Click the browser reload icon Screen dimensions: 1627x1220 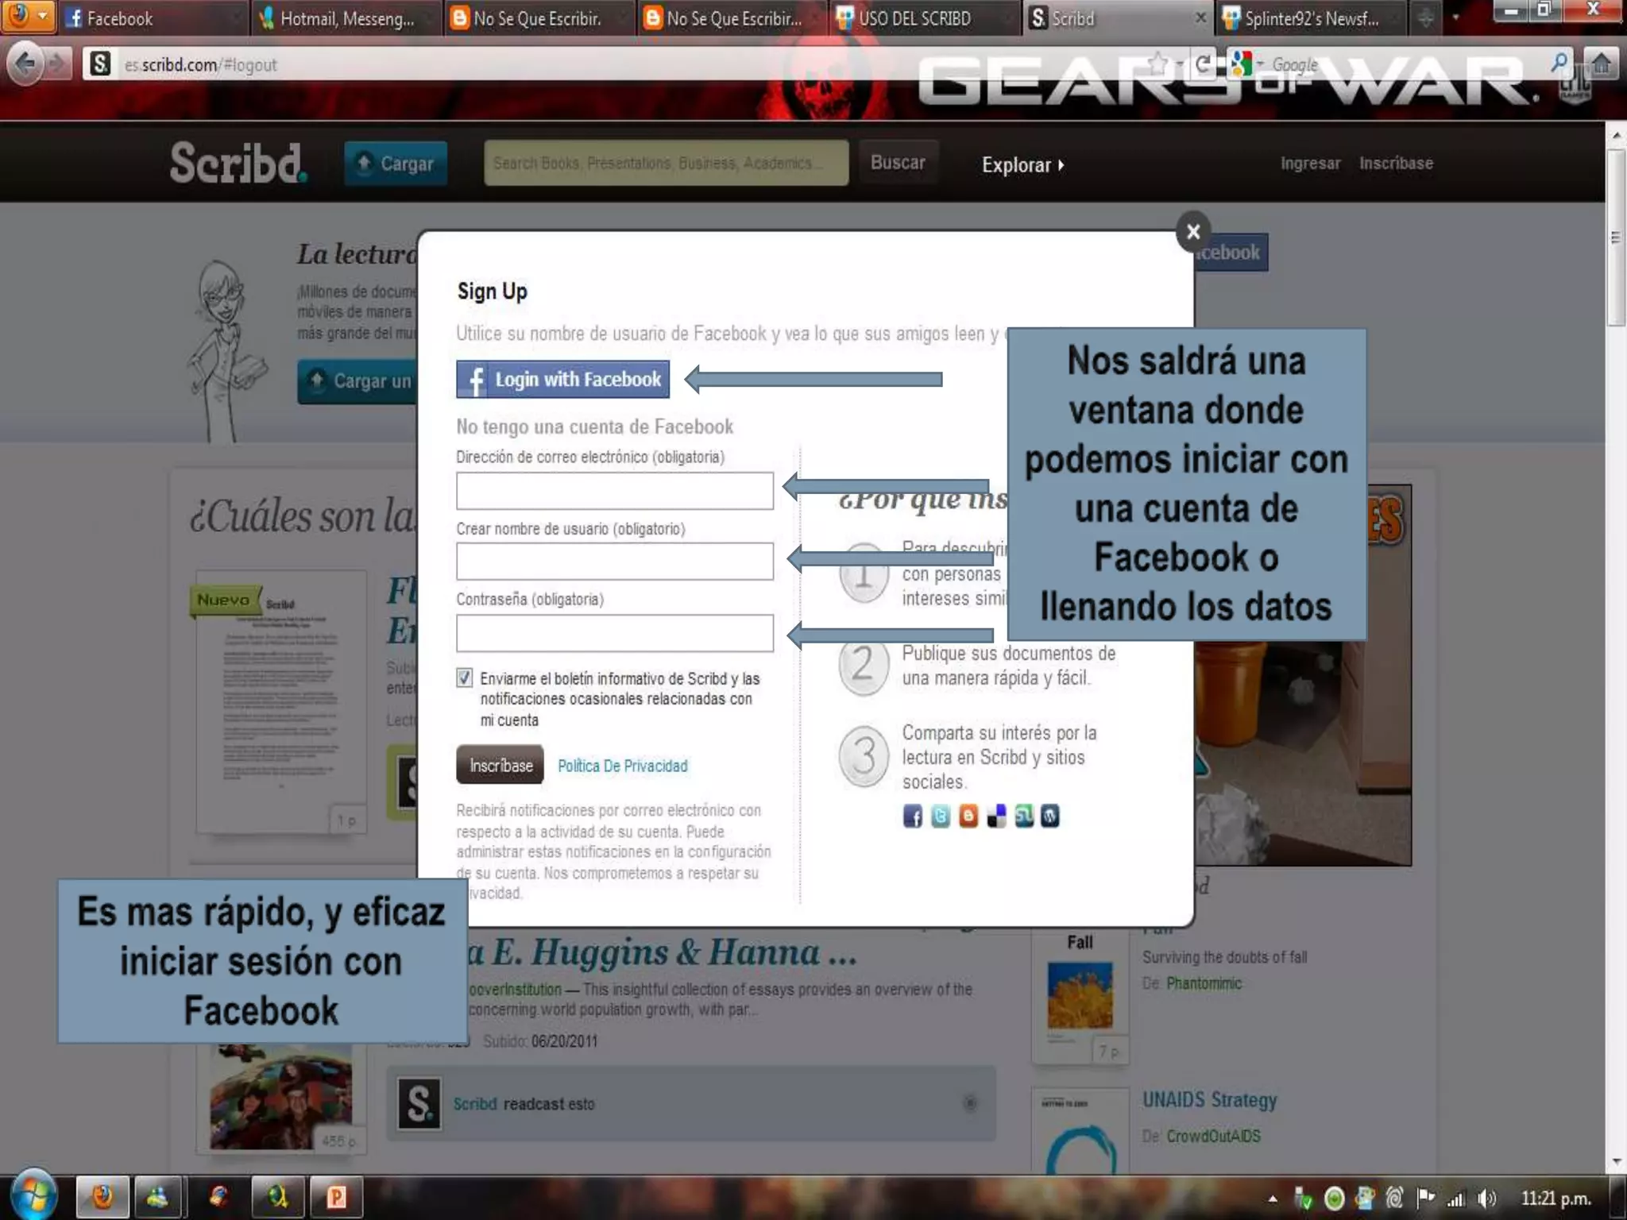point(1203,64)
